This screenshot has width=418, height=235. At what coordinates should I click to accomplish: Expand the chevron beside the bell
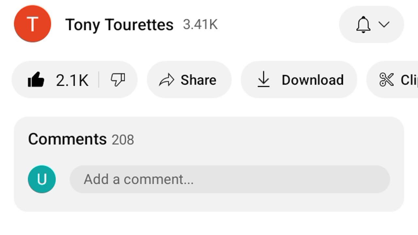click(384, 24)
